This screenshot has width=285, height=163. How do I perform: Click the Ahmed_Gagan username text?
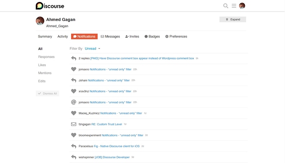click(x=57, y=26)
